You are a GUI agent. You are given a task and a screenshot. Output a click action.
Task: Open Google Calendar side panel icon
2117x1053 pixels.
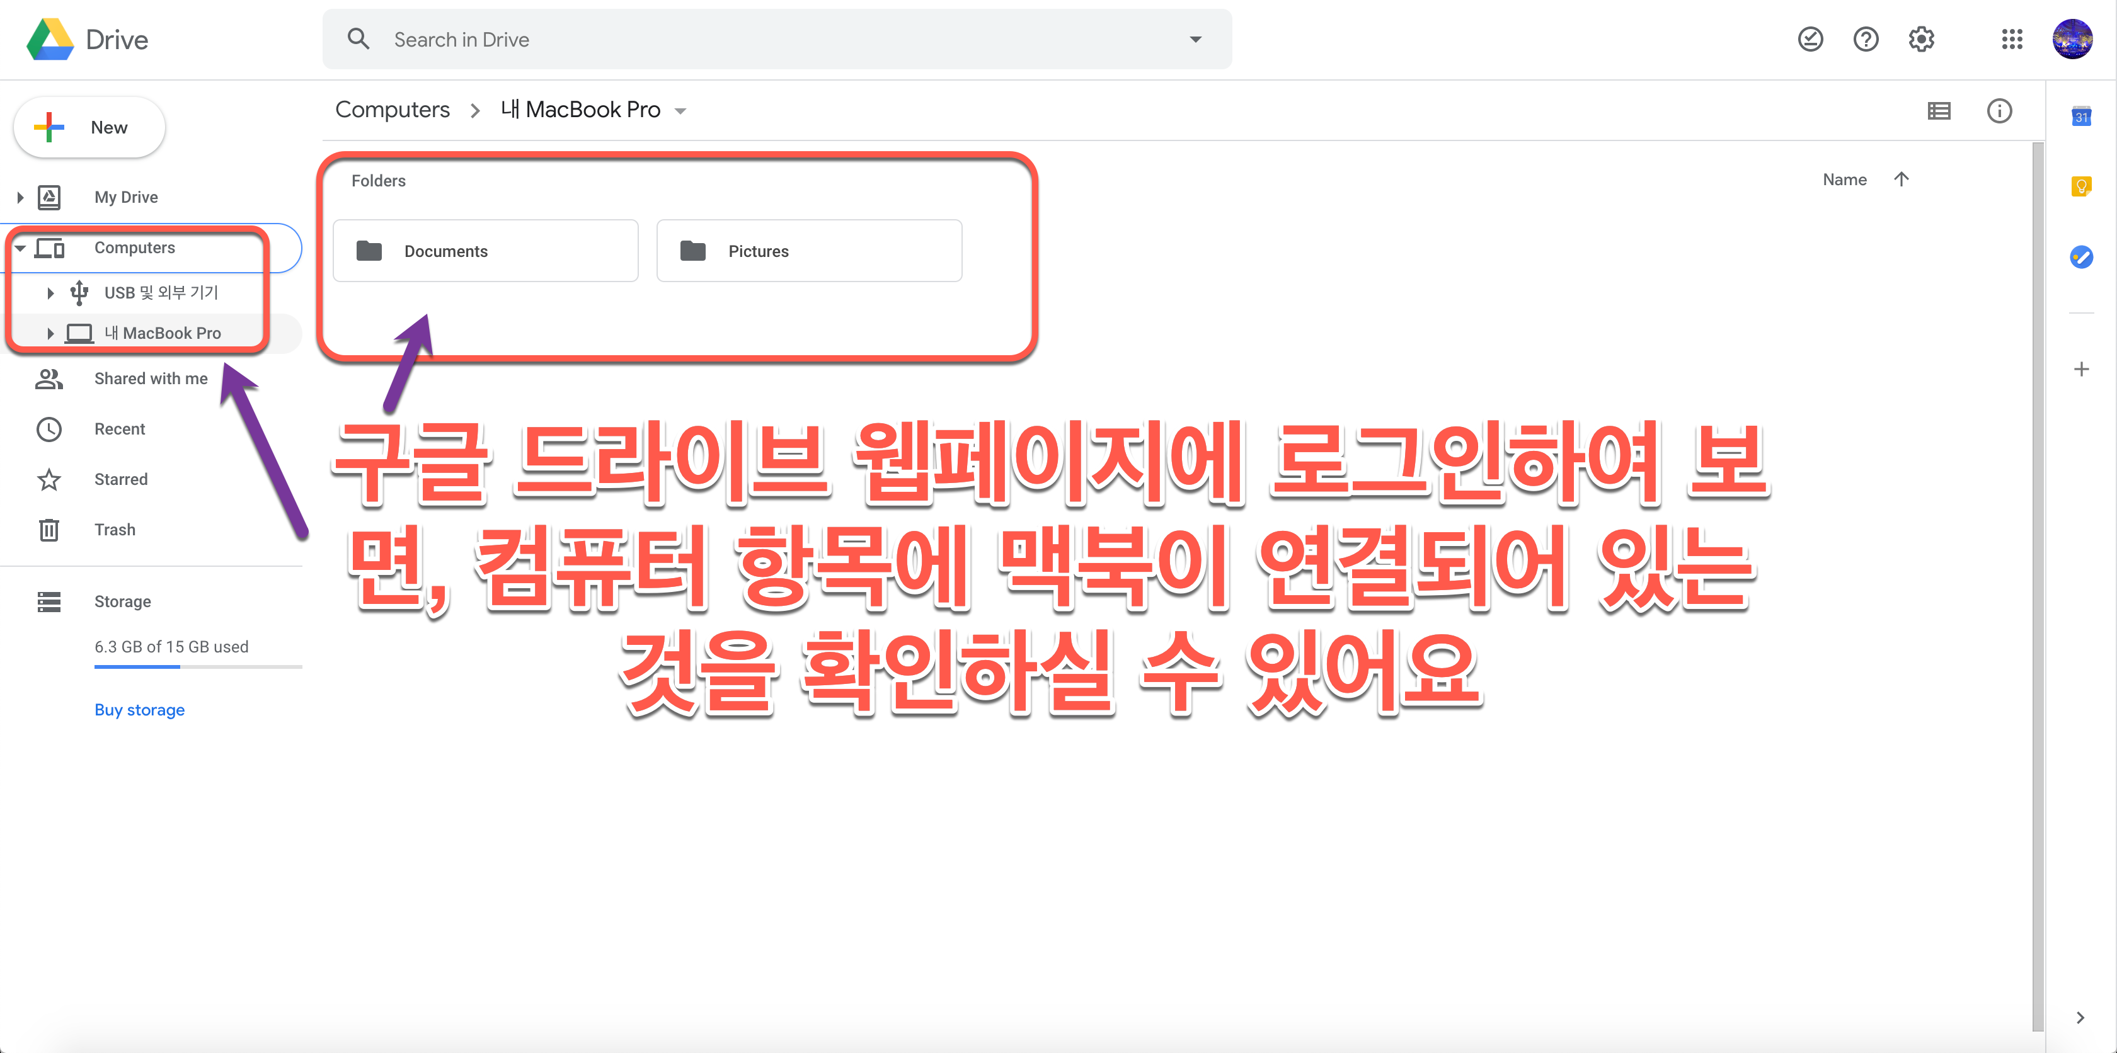click(2081, 117)
